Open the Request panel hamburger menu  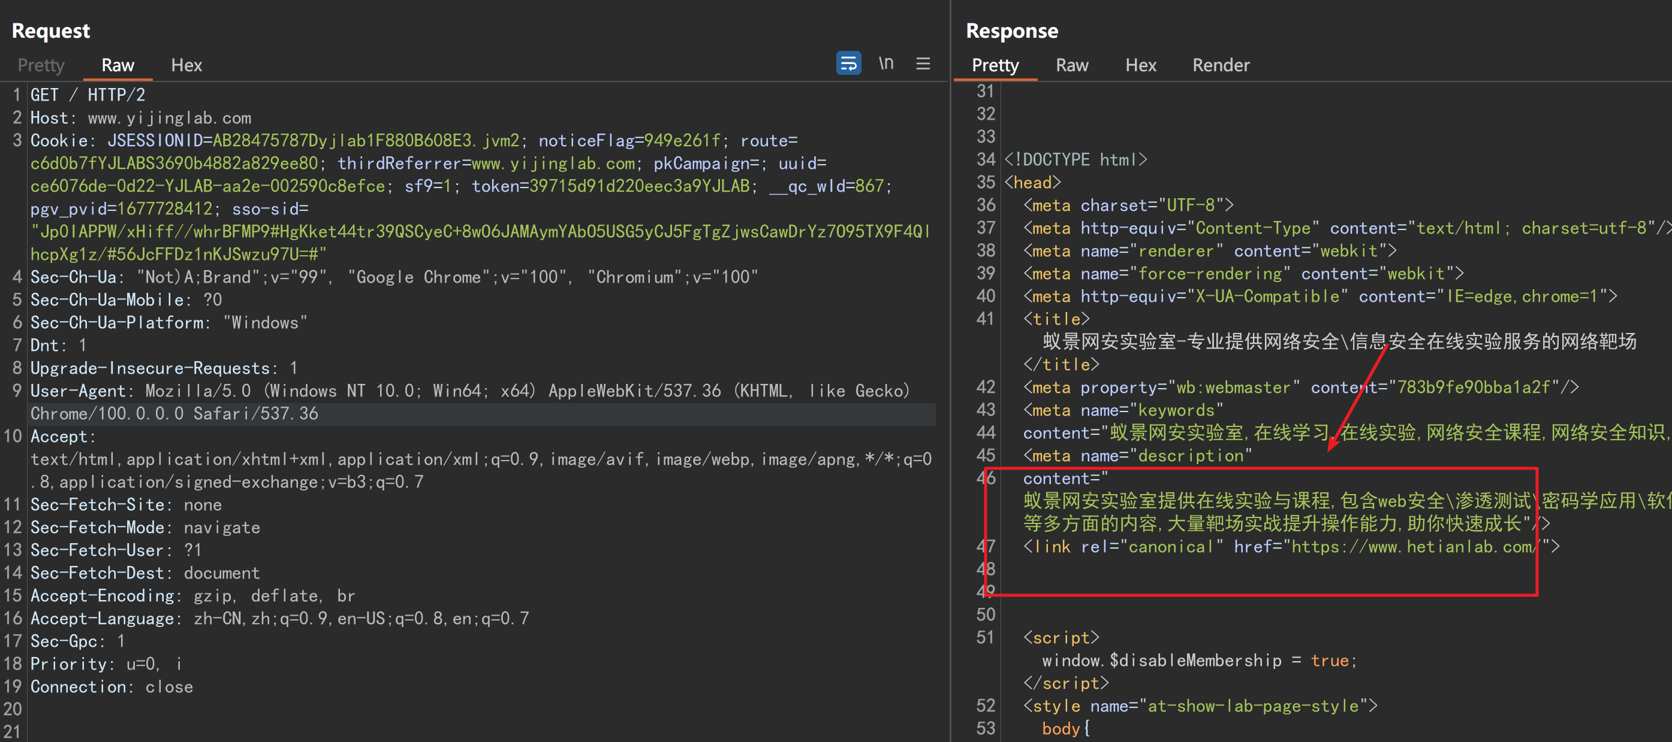coord(923,63)
